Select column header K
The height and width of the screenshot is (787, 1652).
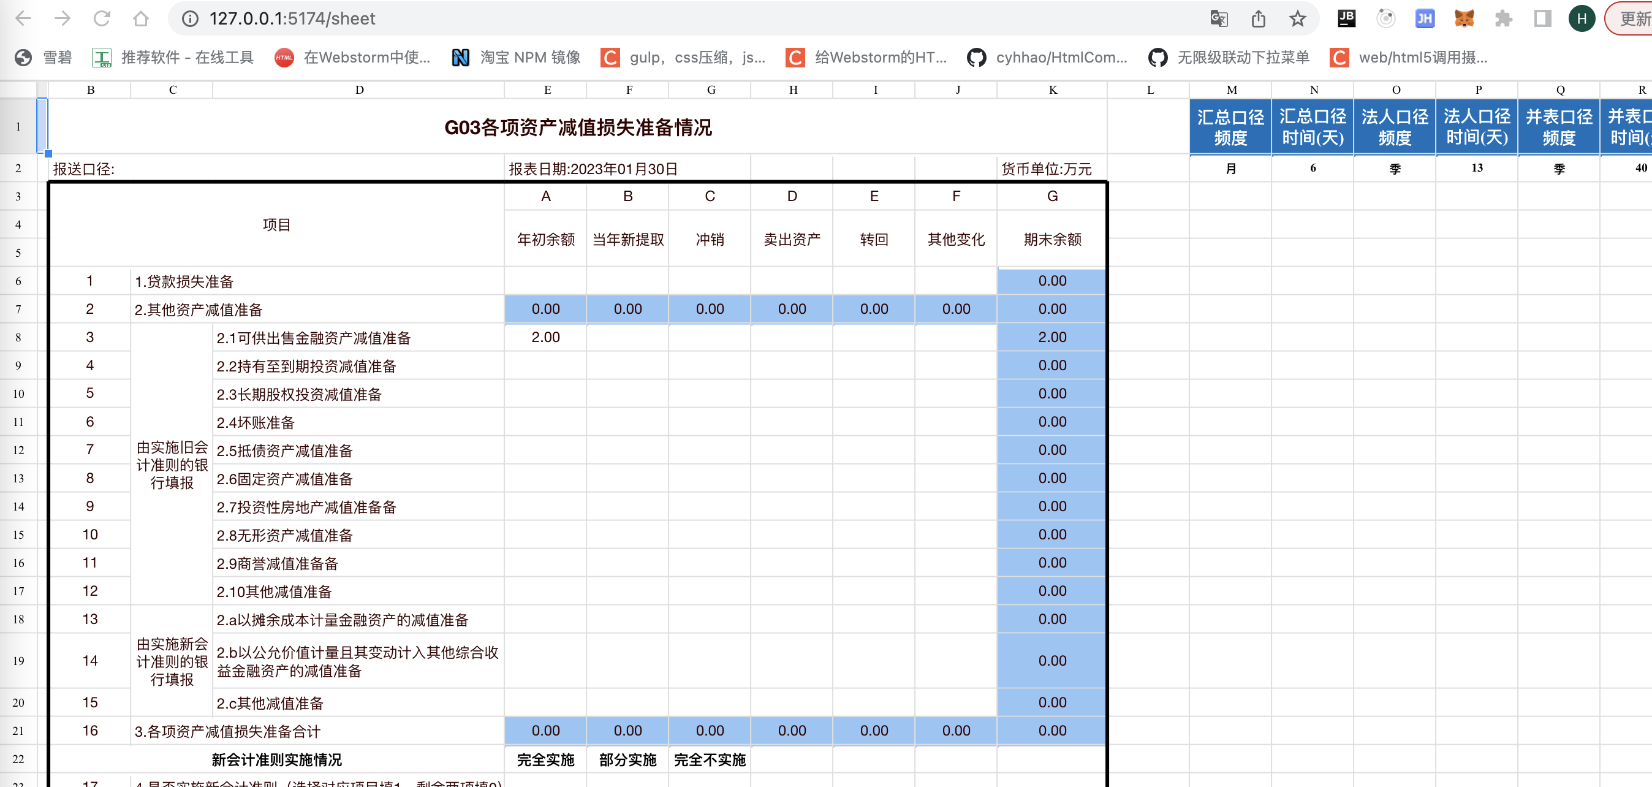1052,90
